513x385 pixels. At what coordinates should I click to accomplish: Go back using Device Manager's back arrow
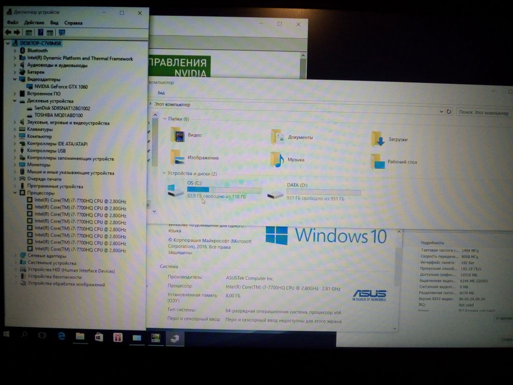[x=8, y=33]
